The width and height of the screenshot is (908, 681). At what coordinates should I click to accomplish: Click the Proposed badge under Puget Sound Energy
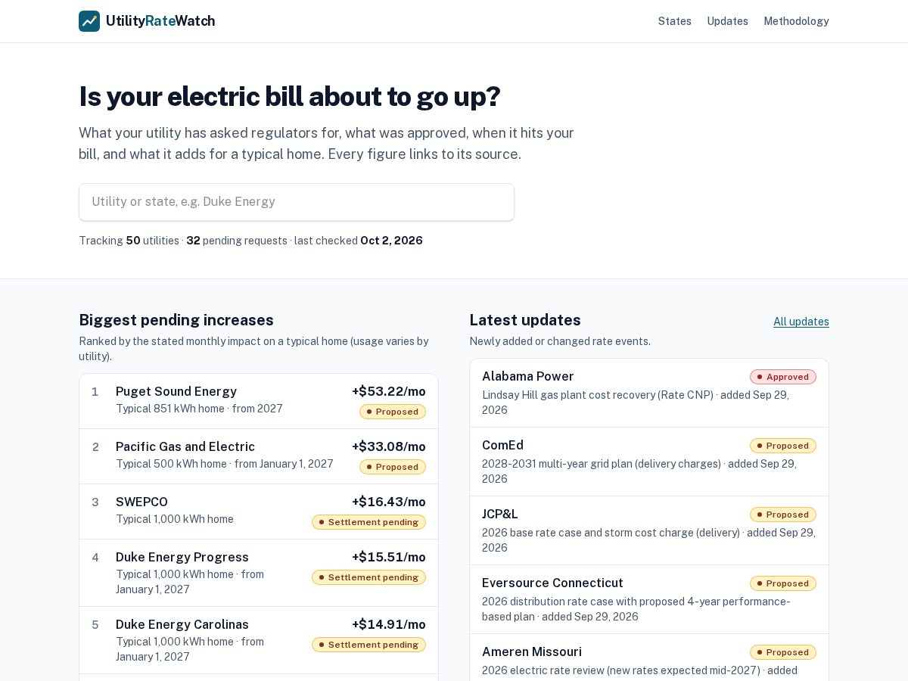point(393,412)
